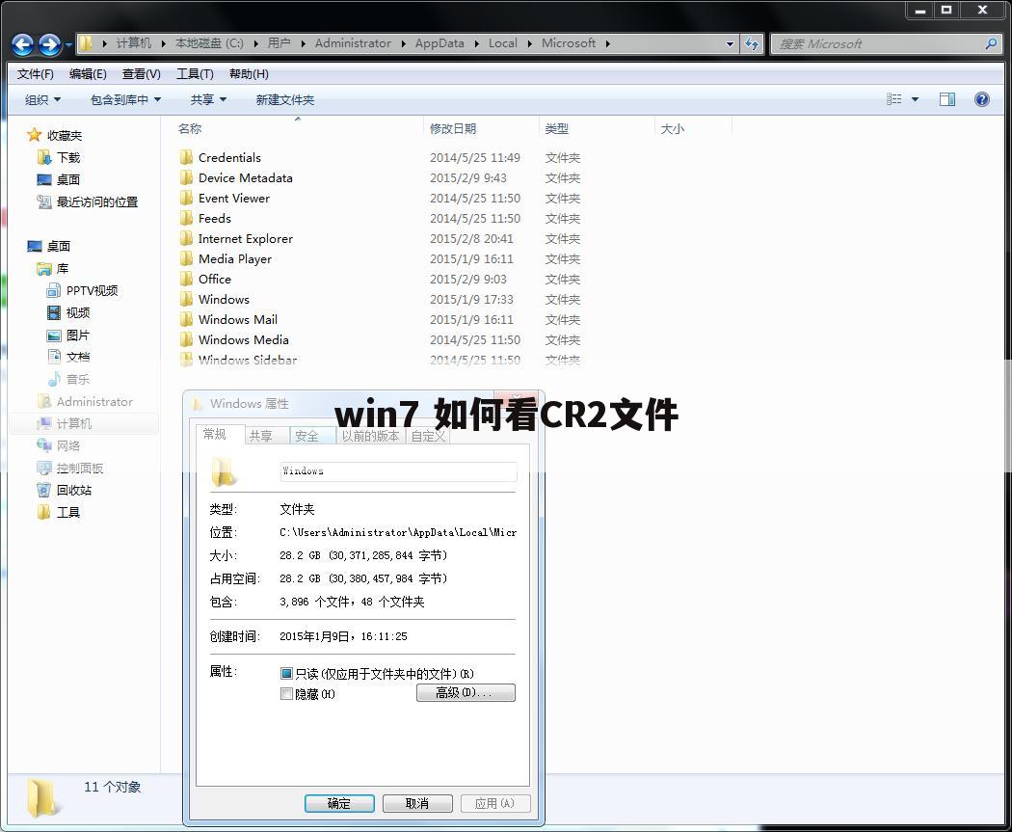Open Recycle Bin (回收站)

(x=64, y=490)
